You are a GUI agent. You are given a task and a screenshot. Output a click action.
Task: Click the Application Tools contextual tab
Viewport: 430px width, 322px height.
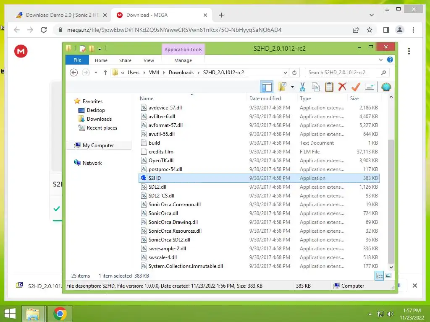183,49
